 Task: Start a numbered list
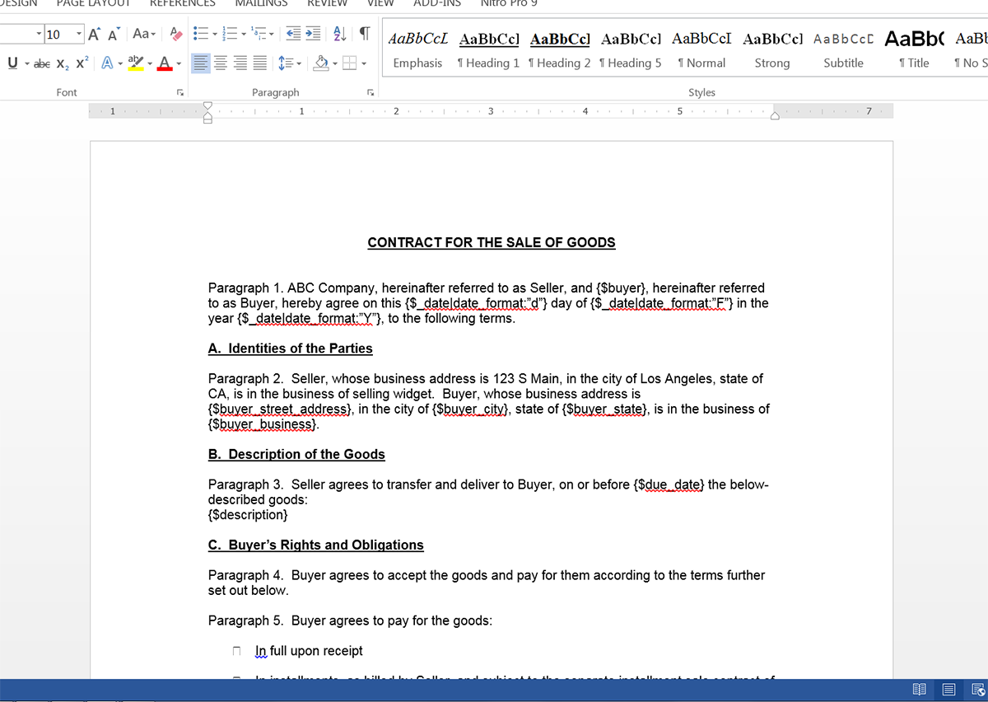click(231, 34)
